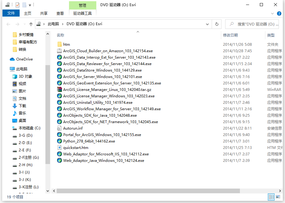Select the Python_278_64bit installer icon

point(60,141)
